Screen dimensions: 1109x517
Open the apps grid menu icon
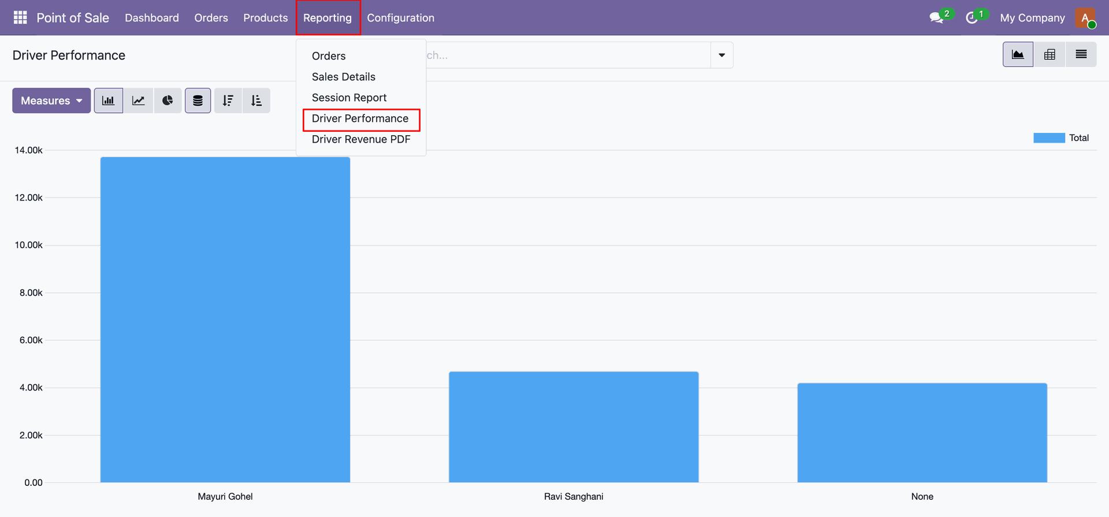click(20, 17)
